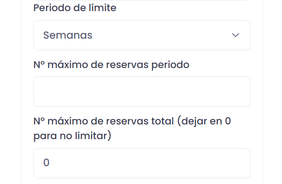The image size is (282, 184).
Task: Click the reservas total field containing 0
Action: coord(142,163)
